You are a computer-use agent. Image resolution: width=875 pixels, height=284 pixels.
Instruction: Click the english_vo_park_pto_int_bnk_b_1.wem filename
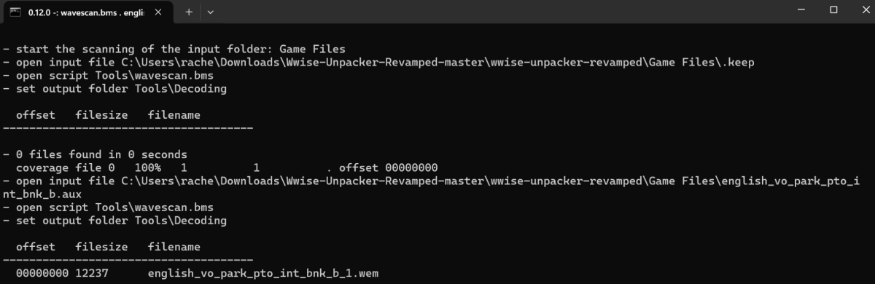tap(263, 272)
